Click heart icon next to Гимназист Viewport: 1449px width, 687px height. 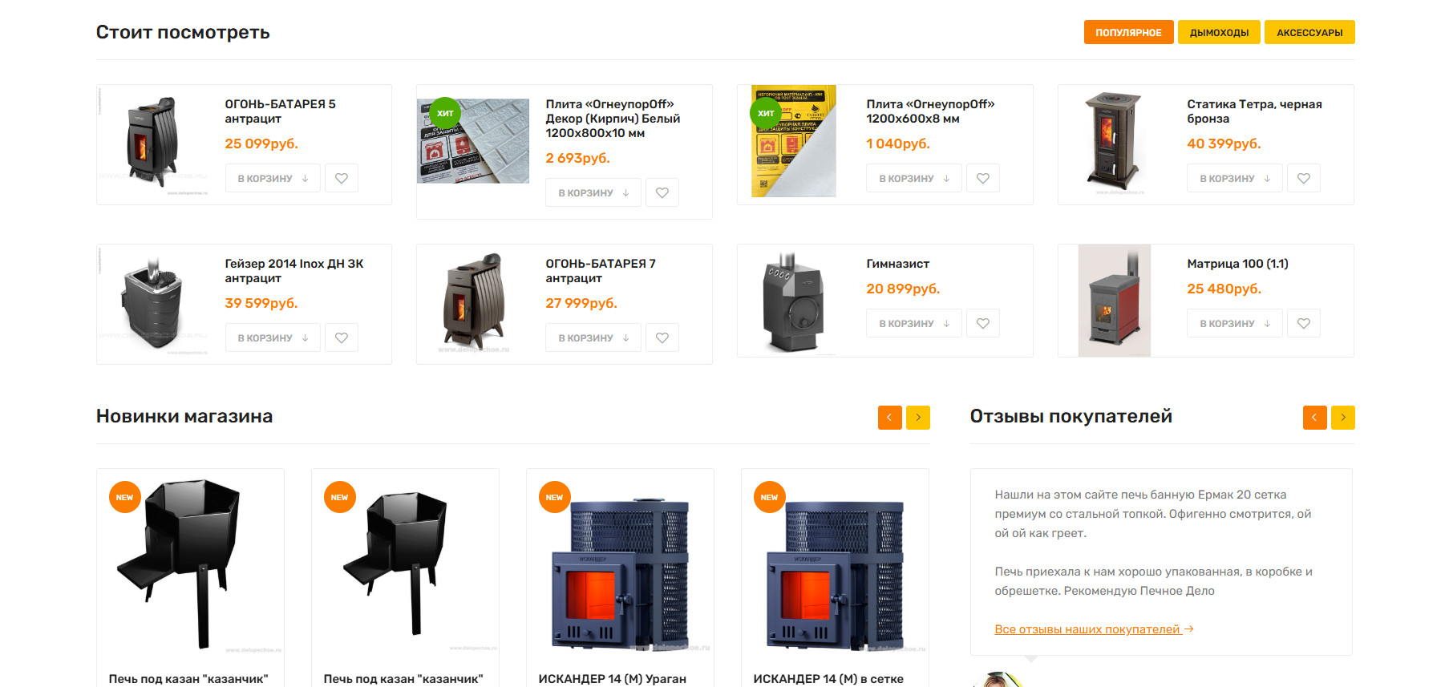tap(983, 323)
